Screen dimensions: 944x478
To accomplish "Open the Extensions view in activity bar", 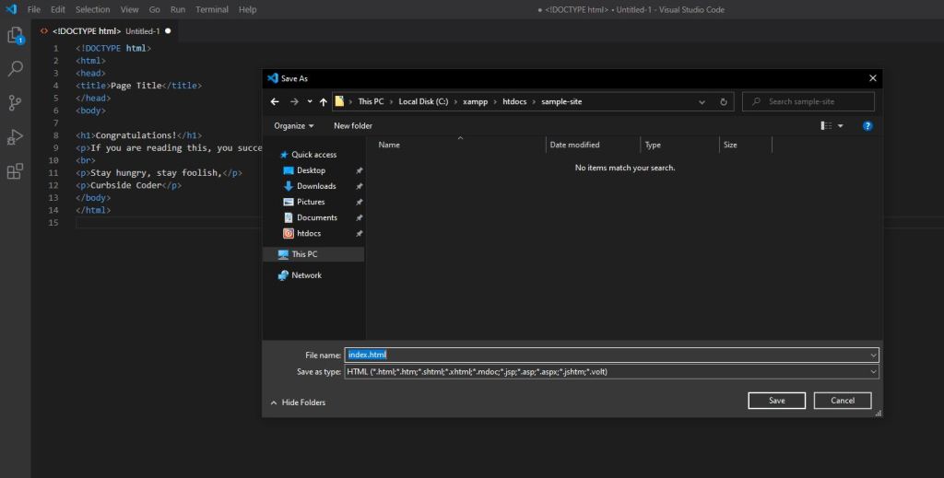I will click(x=15, y=171).
